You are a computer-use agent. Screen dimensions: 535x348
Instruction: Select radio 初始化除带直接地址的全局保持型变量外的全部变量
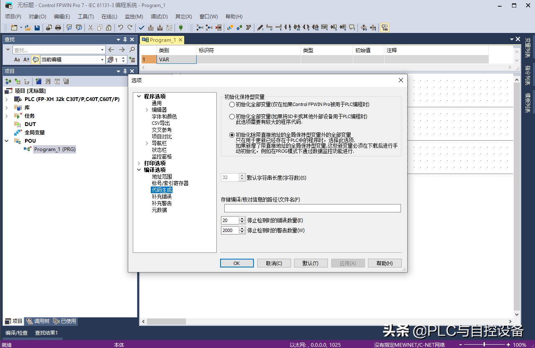232,135
